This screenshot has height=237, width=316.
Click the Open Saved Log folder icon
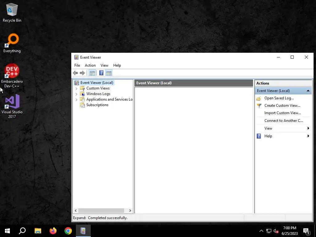pos(259,98)
